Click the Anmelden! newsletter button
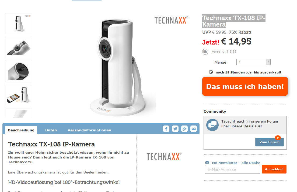The width and height of the screenshot is (297, 192). pyautogui.click(x=274, y=169)
